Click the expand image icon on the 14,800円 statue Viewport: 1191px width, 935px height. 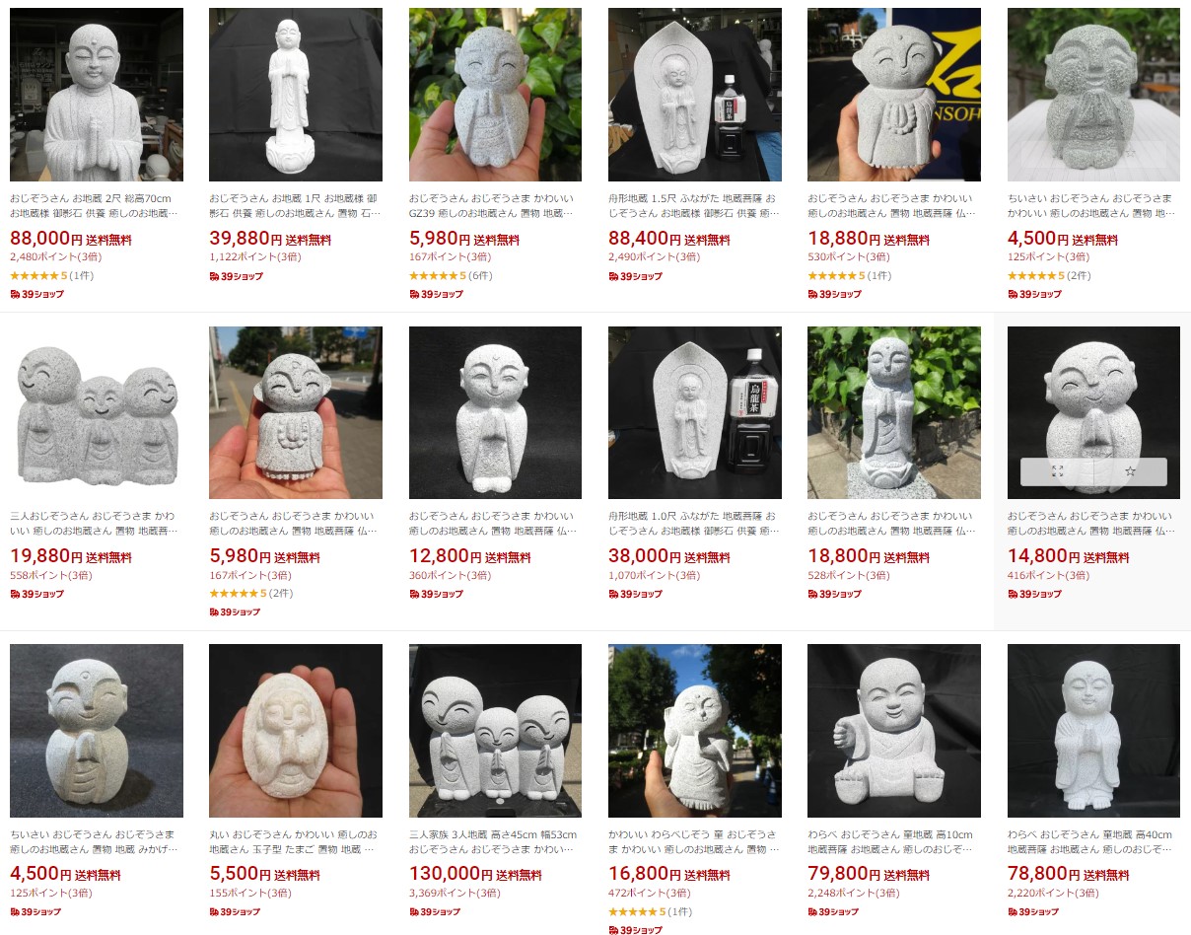point(1057,471)
